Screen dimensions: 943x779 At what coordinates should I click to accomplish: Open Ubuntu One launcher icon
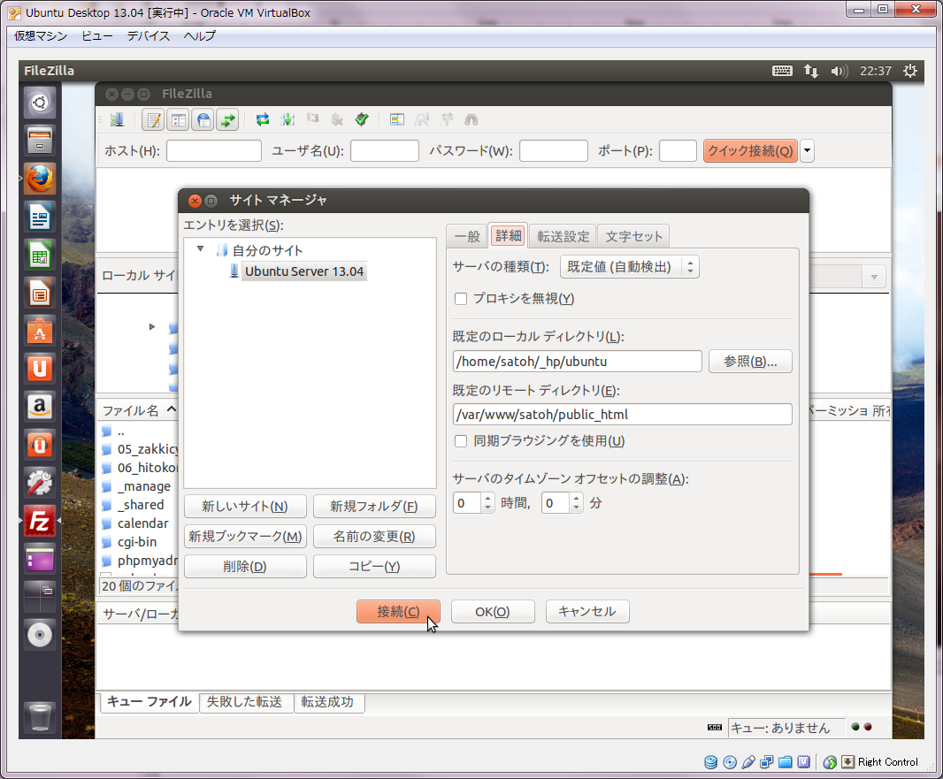pos(40,369)
